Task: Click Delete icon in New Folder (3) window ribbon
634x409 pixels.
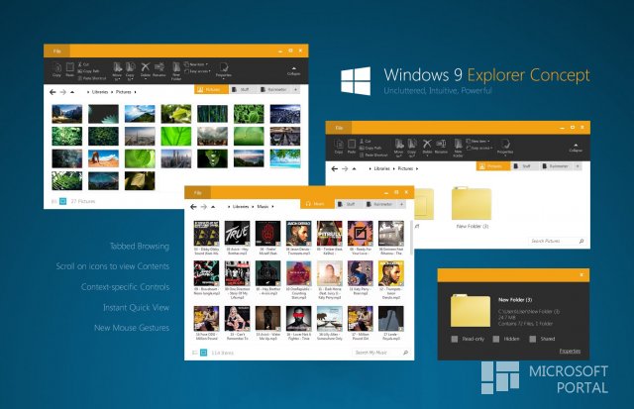Action: (x=427, y=144)
